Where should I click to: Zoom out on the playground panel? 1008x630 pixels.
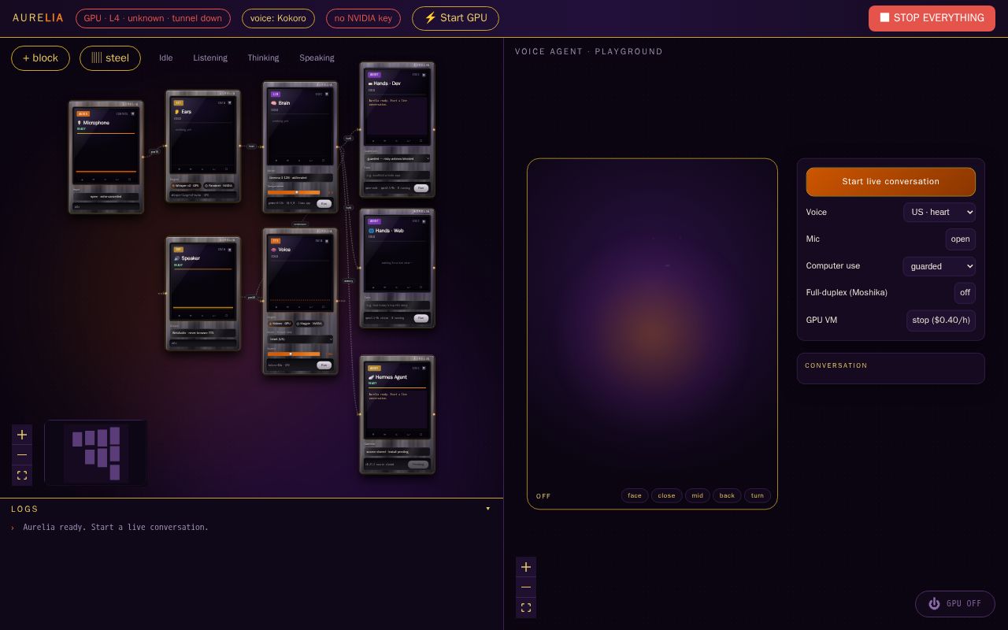(x=526, y=587)
